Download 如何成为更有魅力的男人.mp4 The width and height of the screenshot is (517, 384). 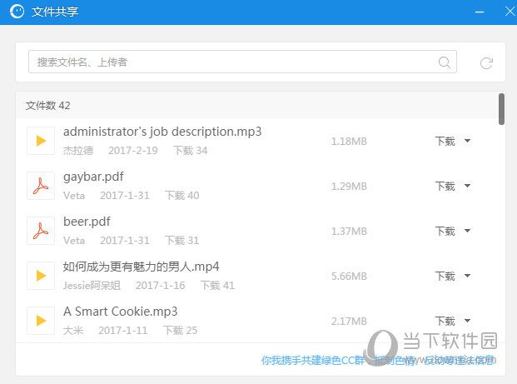tap(445, 276)
